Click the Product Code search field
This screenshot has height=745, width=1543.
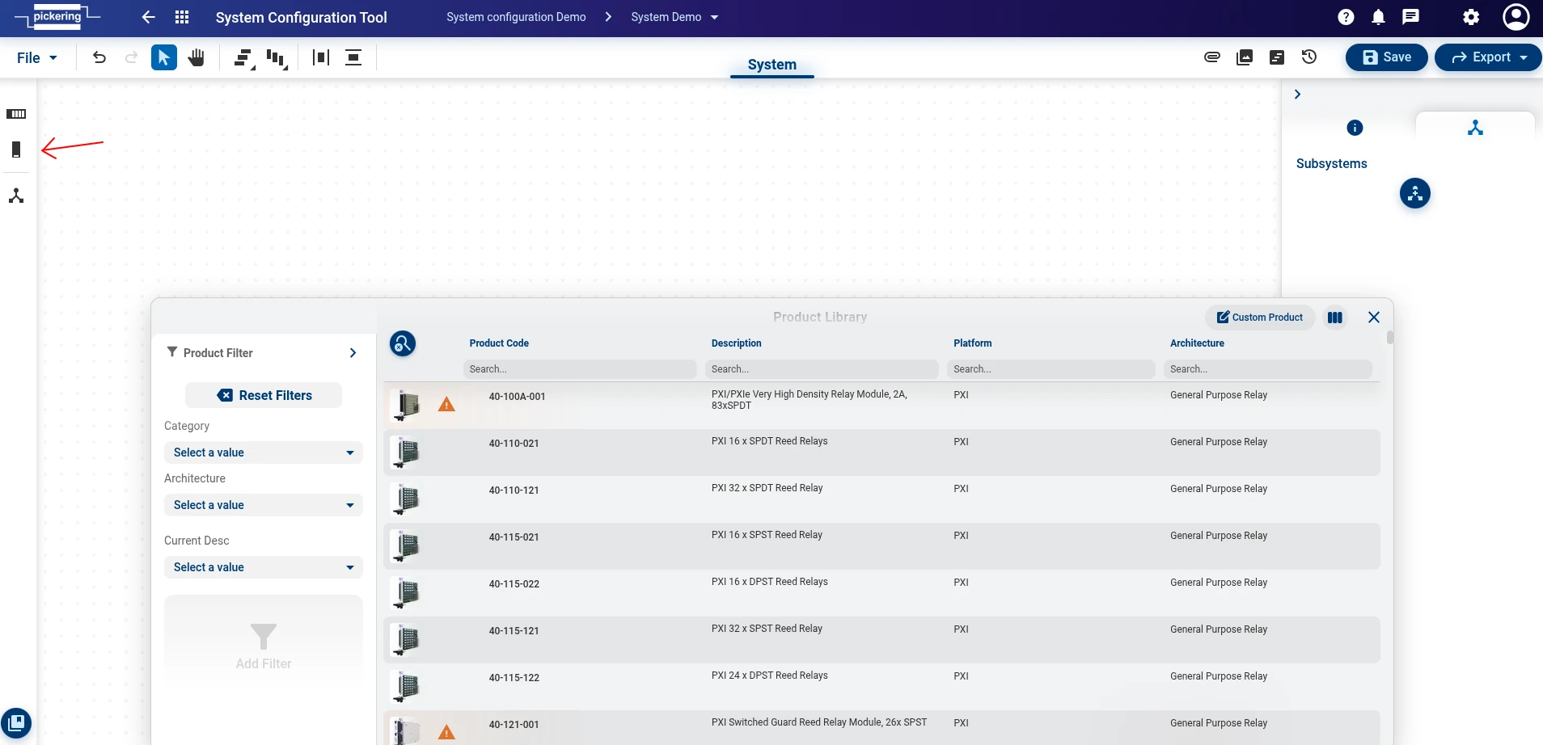click(x=580, y=369)
